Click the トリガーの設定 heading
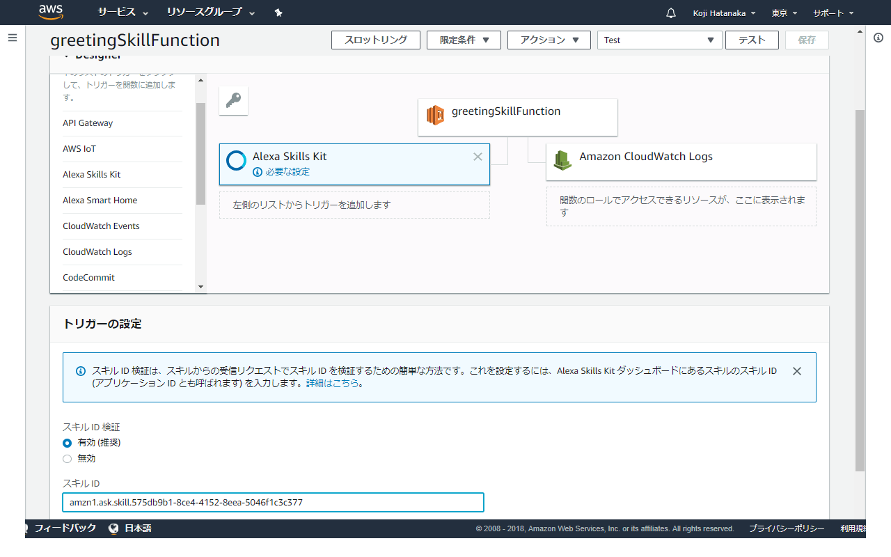This screenshot has height=557, width=891. tap(102, 324)
